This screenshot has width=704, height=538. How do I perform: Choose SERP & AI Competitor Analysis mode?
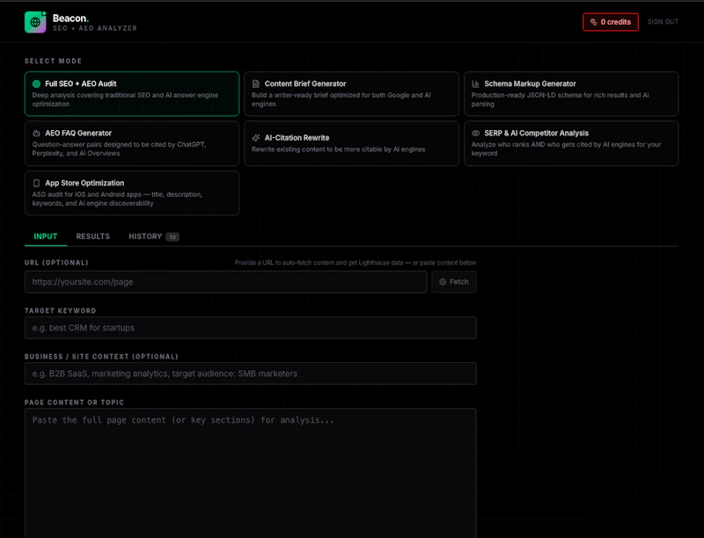[571, 143]
